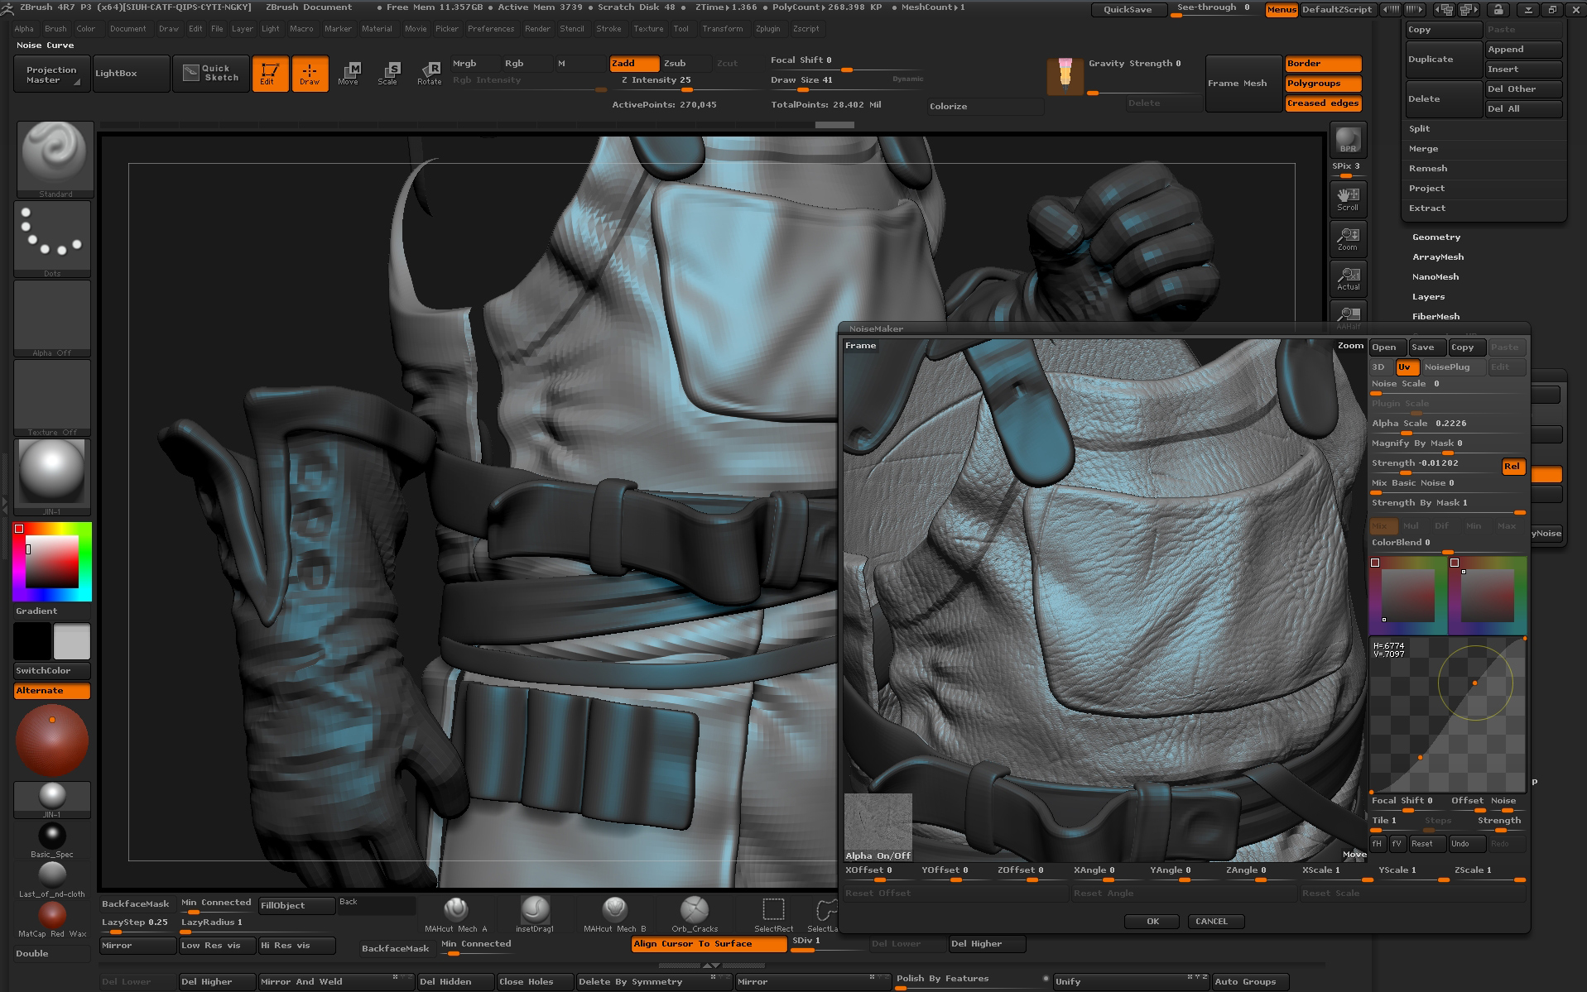Select the insetDrag1 brush
The height and width of the screenshot is (992, 1587).
pyautogui.click(x=535, y=913)
